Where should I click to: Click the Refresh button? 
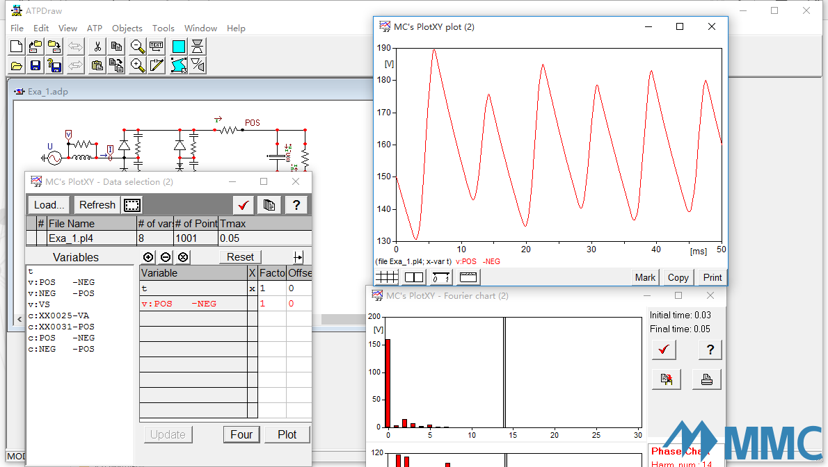[x=97, y=205]
